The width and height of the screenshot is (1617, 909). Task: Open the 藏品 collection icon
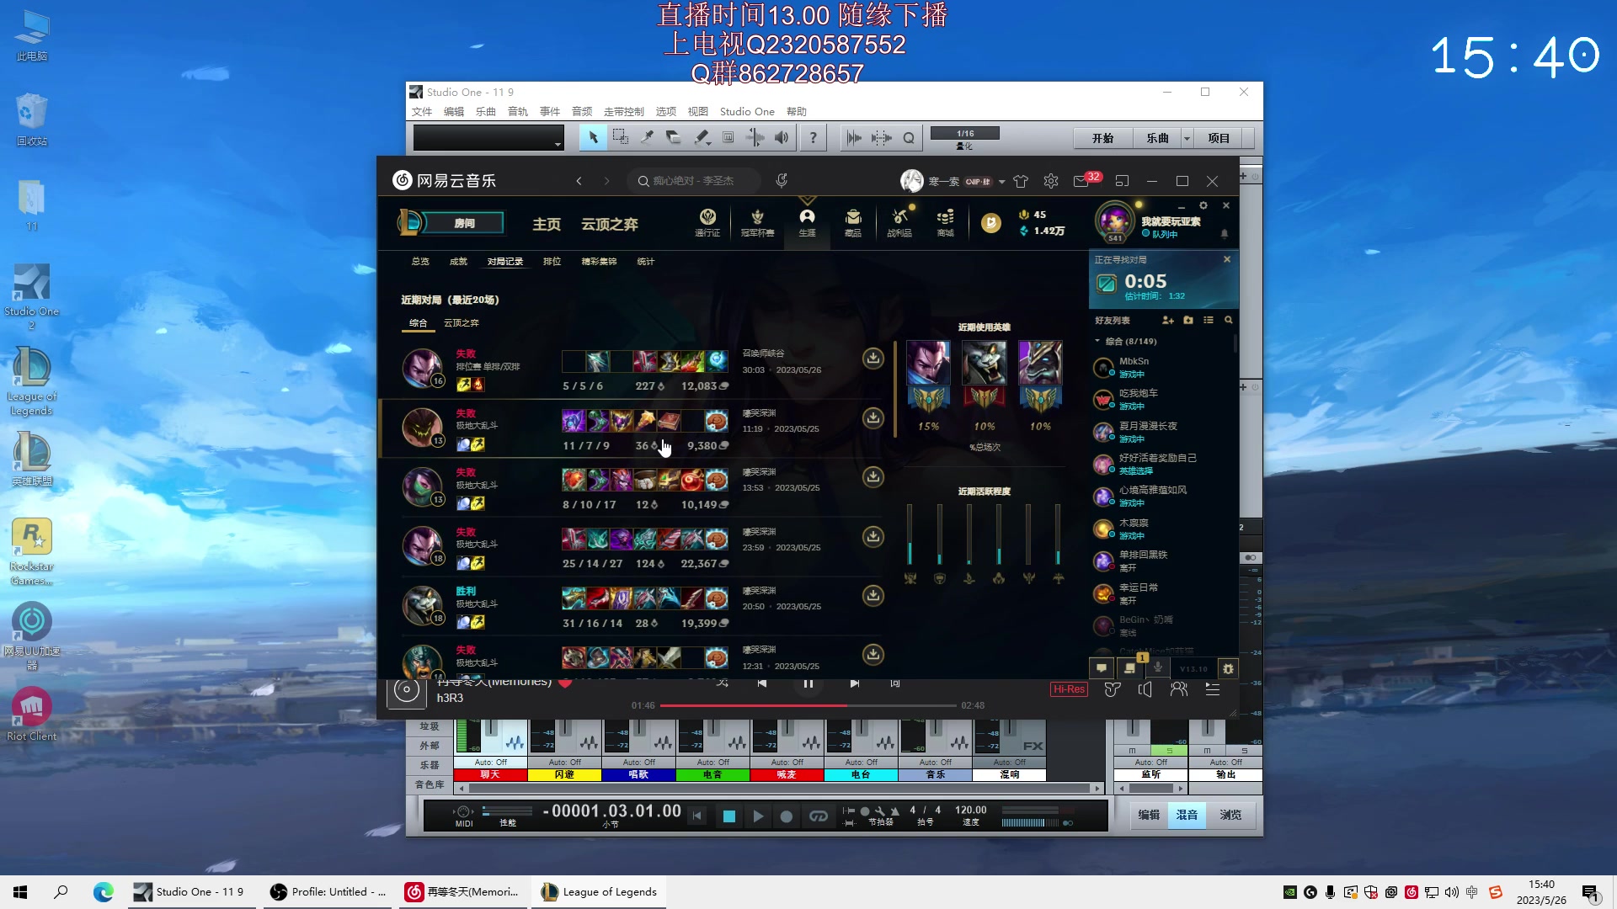coord(853,223)
